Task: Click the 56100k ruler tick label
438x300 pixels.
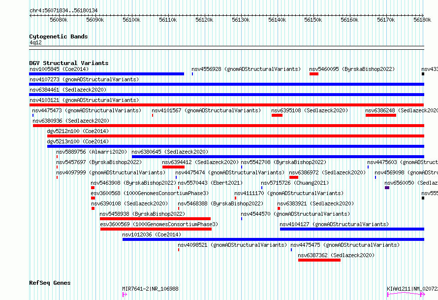Action: pyautogui.click(x=131, y=20)
